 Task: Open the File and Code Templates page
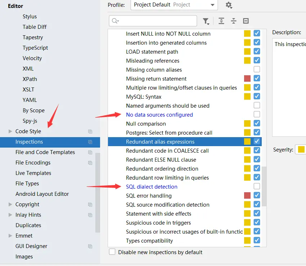[45, 152]
